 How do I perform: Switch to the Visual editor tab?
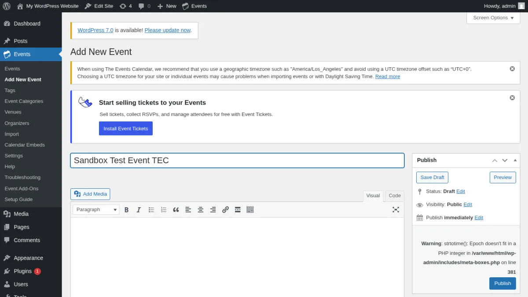[x=373, y=196]
